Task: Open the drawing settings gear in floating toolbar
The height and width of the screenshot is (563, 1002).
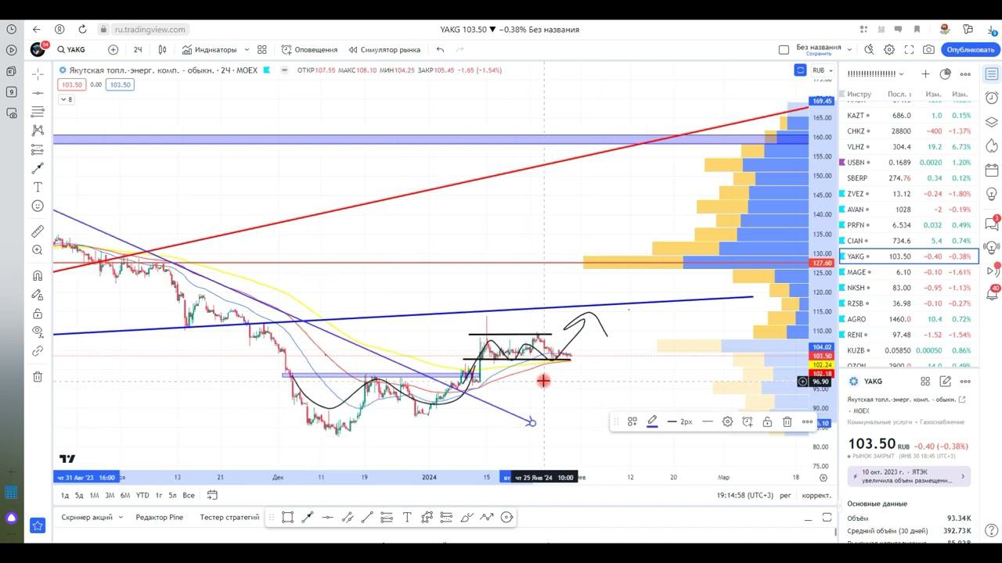Action: 727,421
